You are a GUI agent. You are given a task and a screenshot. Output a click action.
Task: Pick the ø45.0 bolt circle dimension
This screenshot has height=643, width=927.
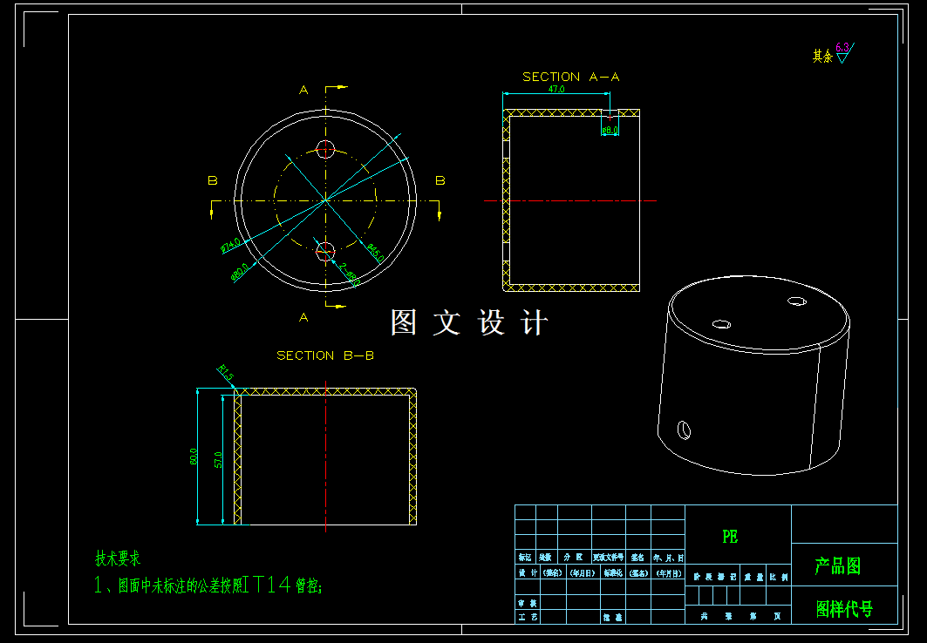point(375,254)
